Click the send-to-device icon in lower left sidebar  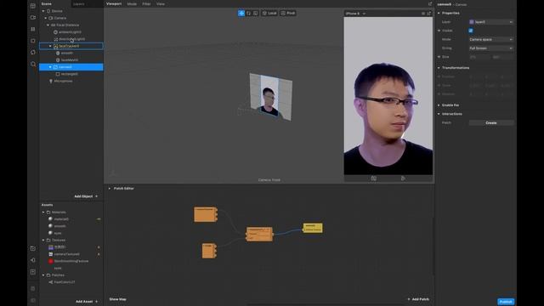pyautogui.click(x=33, y=260)
